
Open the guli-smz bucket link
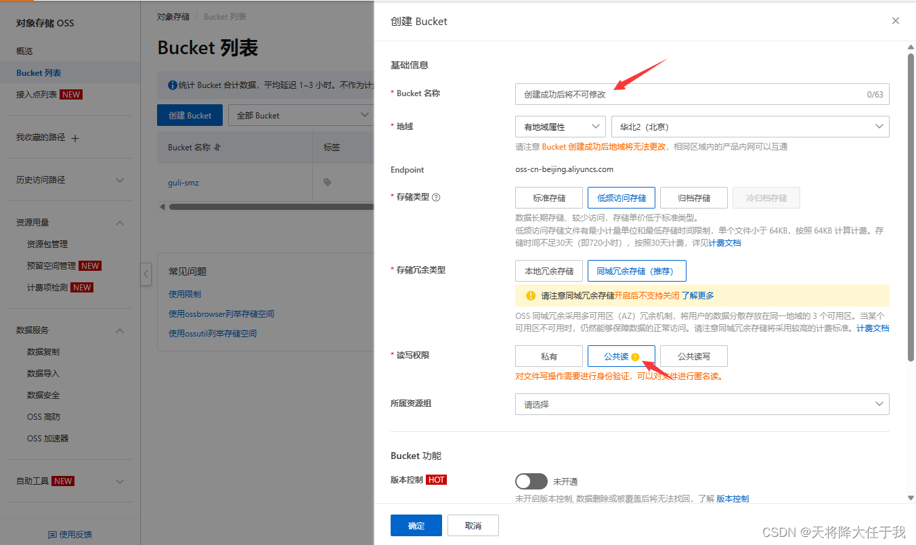(x=183, y=183)
